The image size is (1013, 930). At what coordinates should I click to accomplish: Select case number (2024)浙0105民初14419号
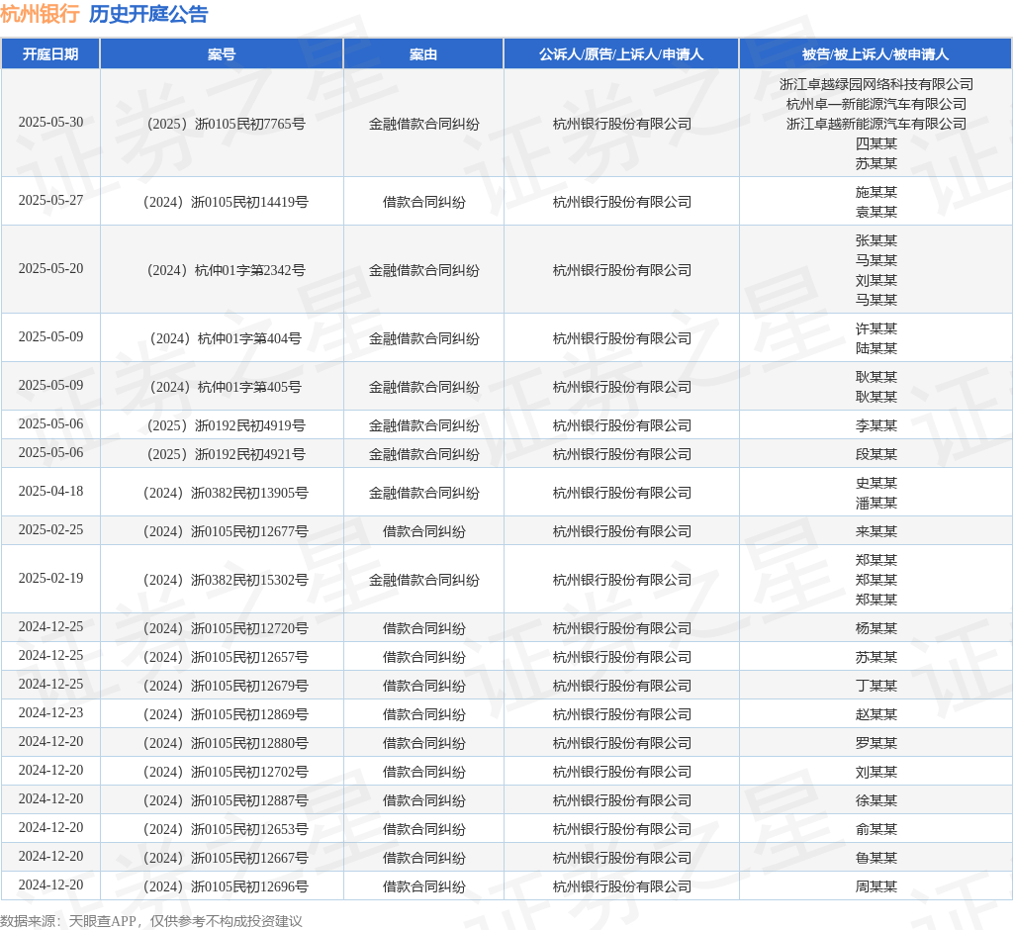tap(226, 202)
